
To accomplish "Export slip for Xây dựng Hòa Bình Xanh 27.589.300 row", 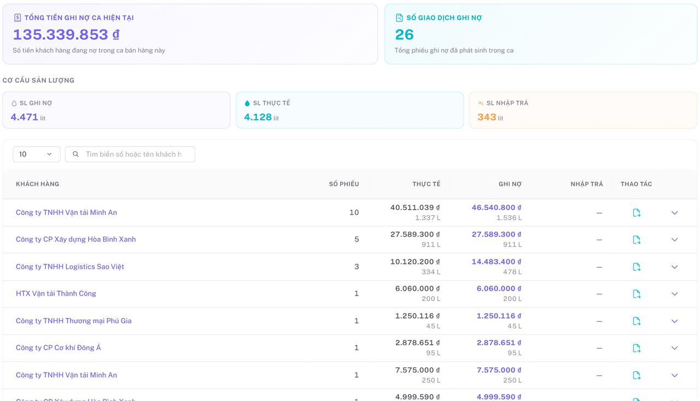I will click(x=637, y=239).
